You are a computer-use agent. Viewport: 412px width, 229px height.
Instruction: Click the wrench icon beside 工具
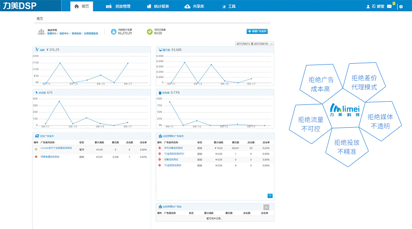224,6
